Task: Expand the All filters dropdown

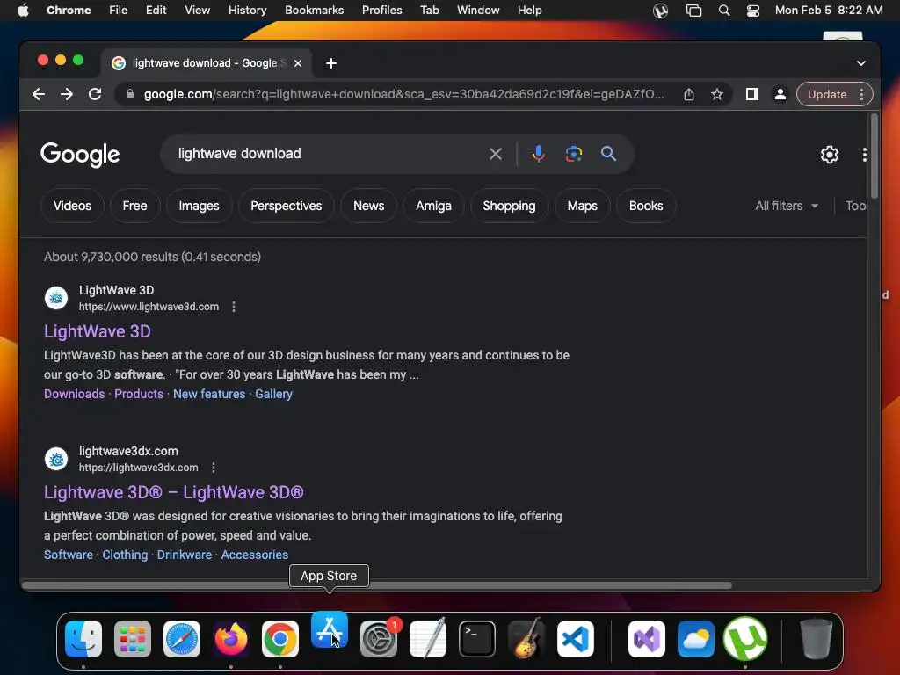Action: click(x=787, y=206)
